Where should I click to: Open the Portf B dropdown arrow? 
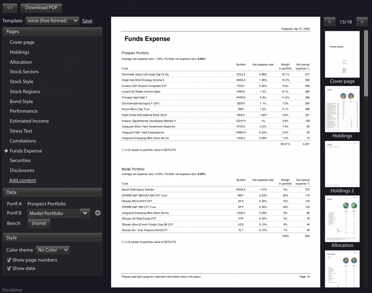click(85, 213)
